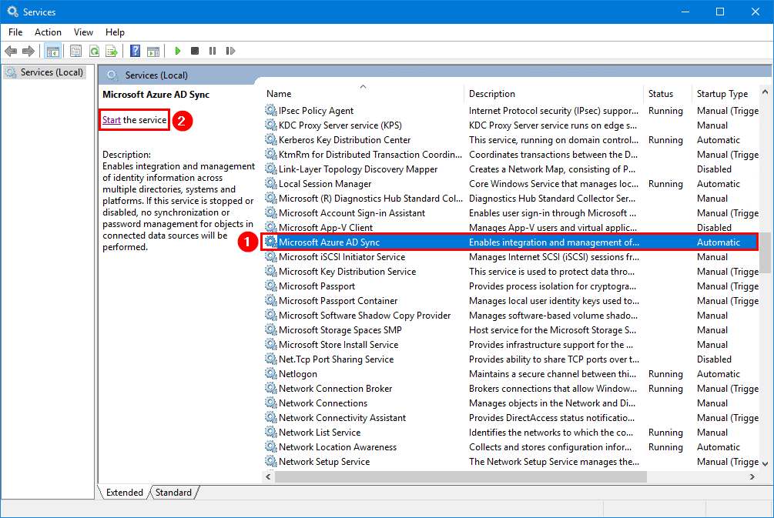Click the gear icon beside IPsec Policy Agent
The image size is (774, 518).
coord(270,111)
